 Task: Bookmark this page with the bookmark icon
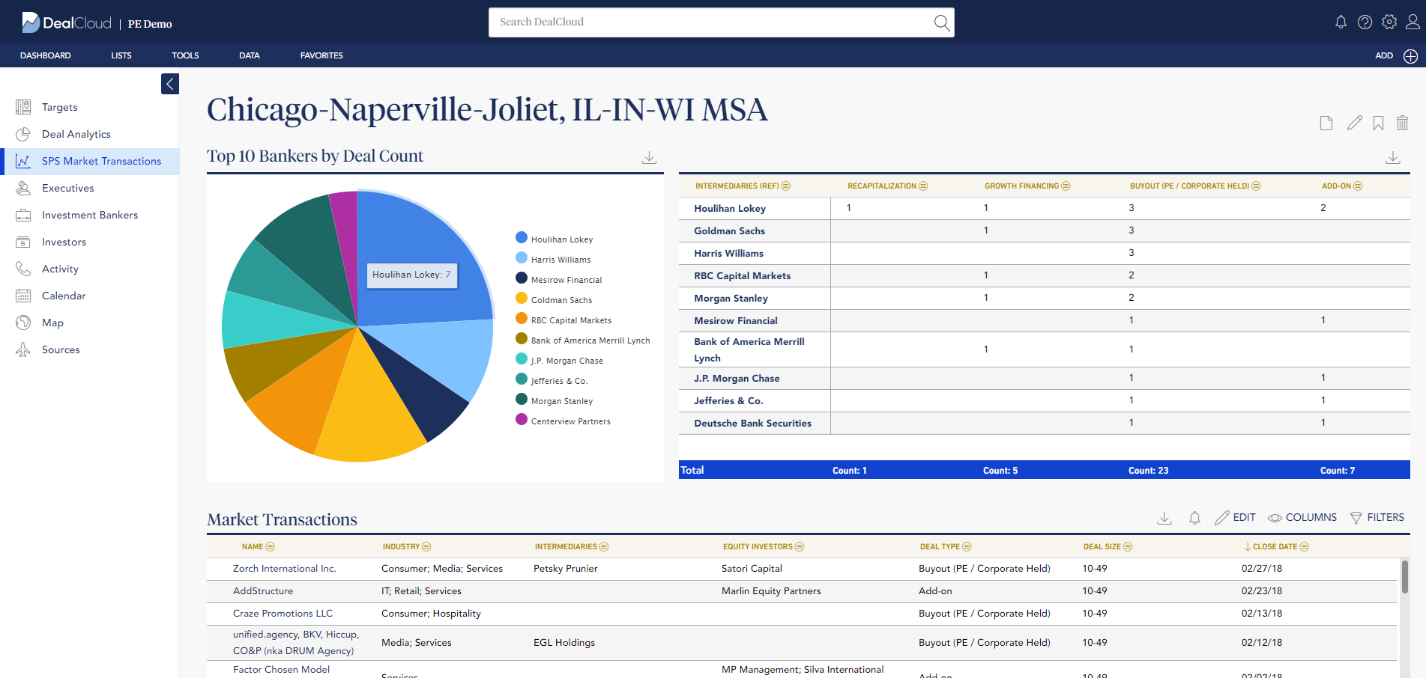[1378, 123]
